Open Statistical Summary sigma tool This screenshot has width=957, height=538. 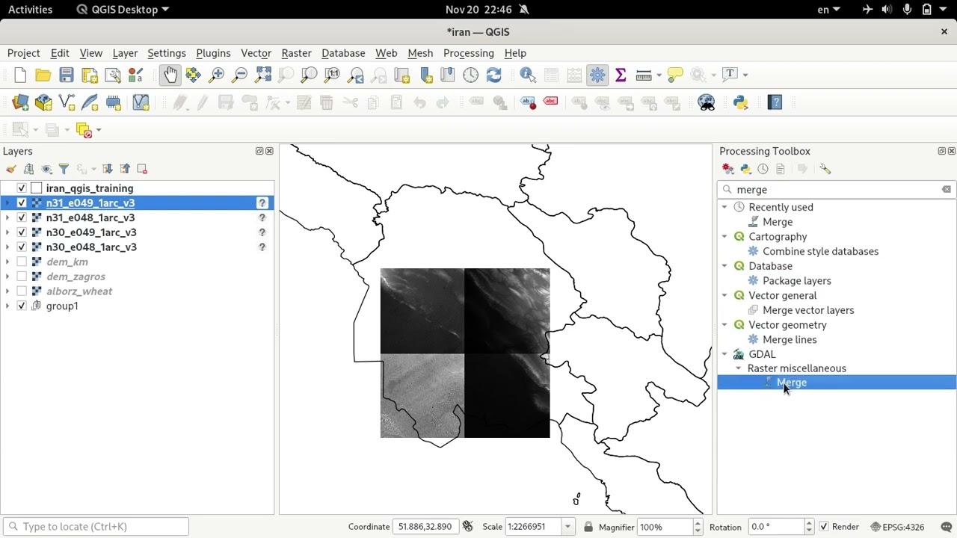click(621, 75)
